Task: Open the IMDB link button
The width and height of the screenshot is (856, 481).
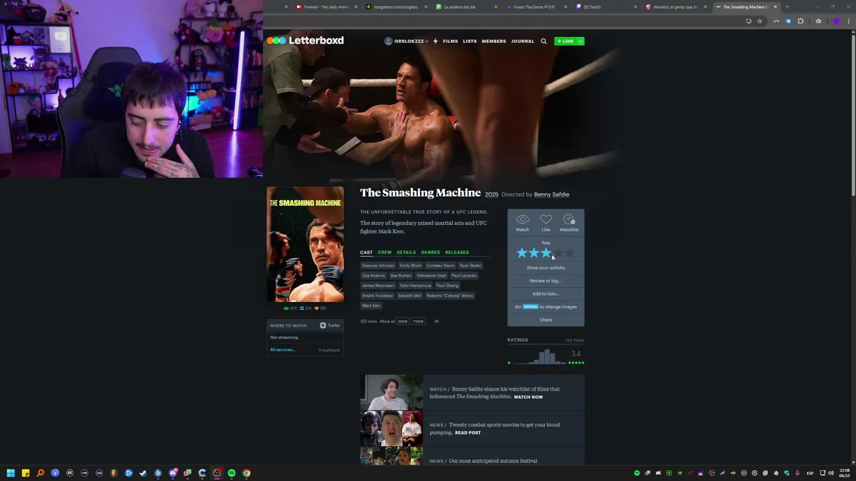Action: click(x=403, y=321)
